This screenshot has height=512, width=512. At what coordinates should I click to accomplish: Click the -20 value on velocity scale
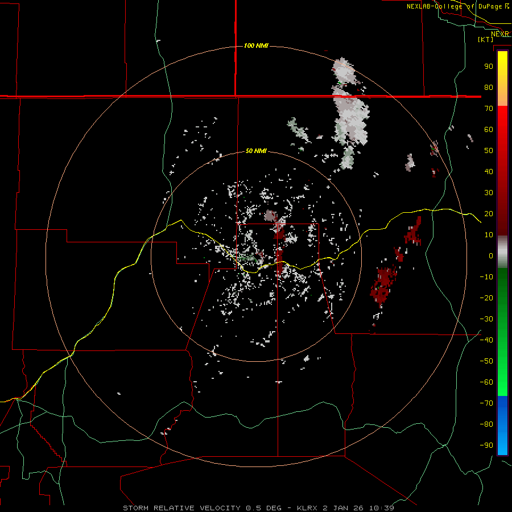486,298
